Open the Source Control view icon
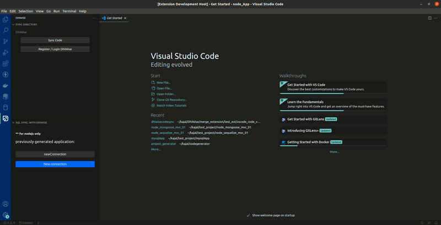This screenshot has width=441, height=225. pyautogui.click(x=6, y=41)
